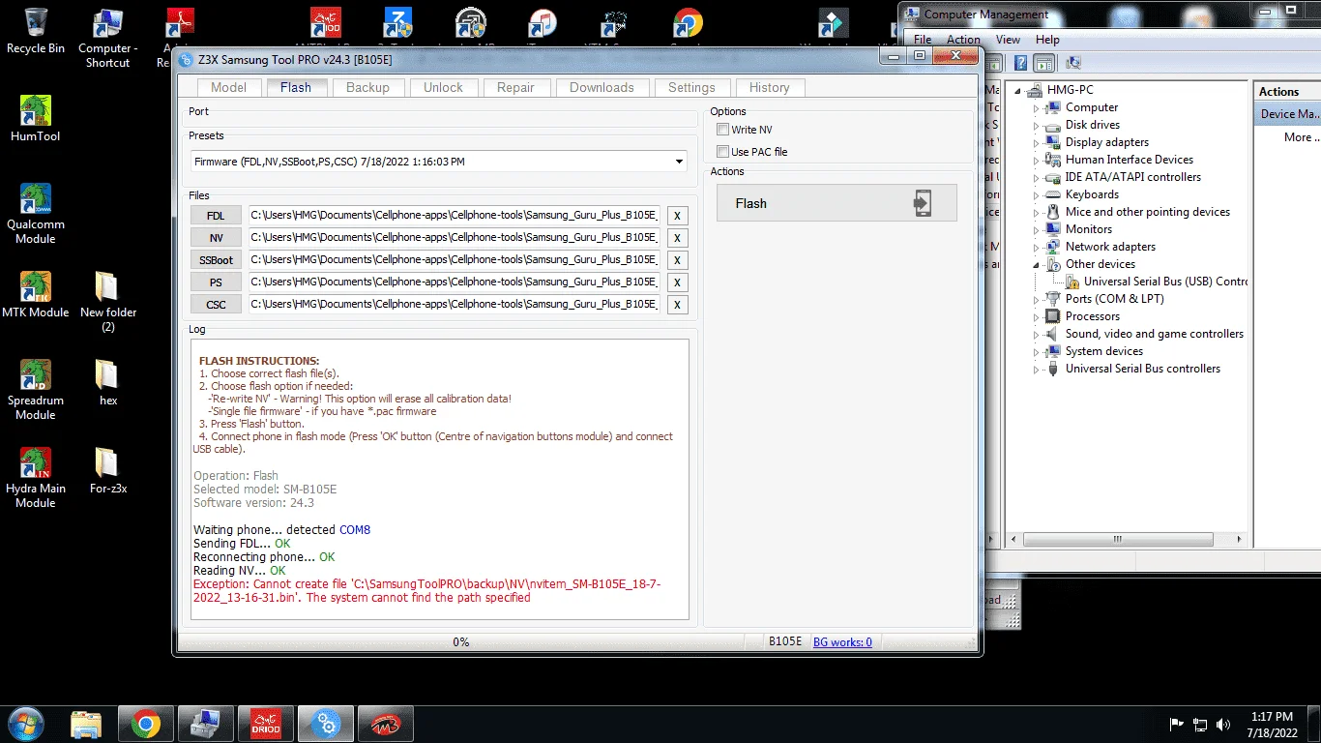
Task: Open the hex folder on desktop
Action: click(107, 382)
